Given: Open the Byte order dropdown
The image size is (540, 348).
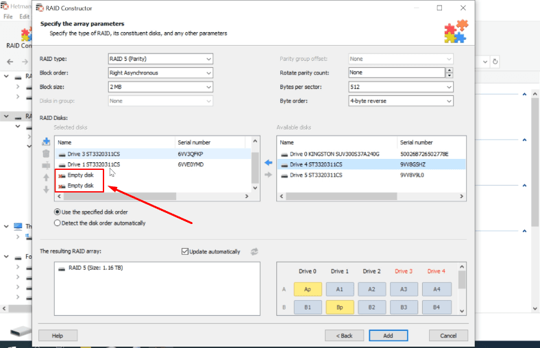Looking at the screenshot, I should coord(400,101).
